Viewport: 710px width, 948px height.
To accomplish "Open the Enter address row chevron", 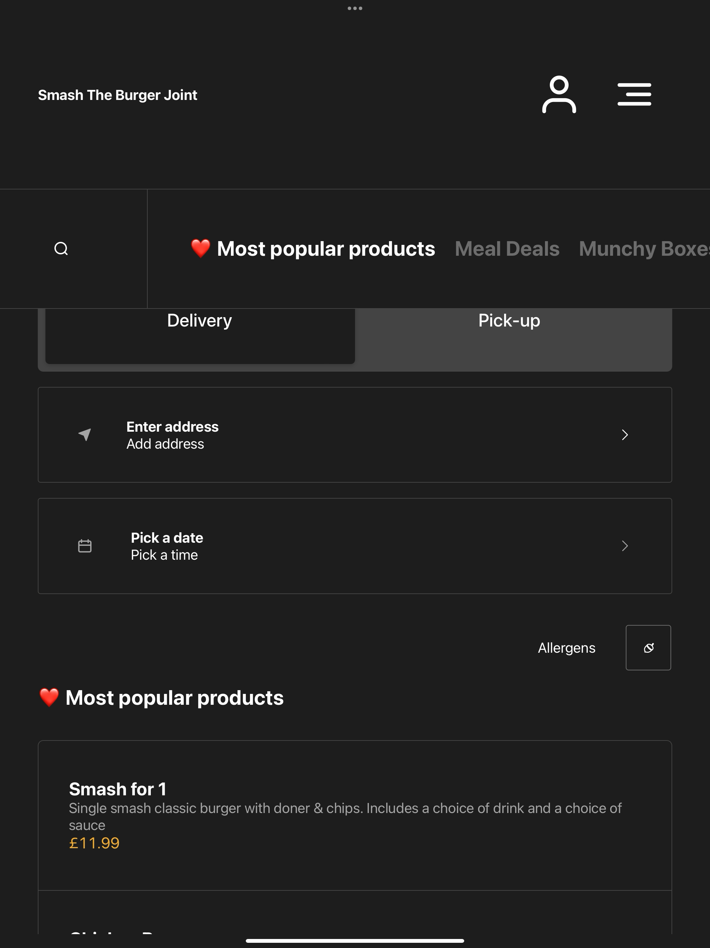I will (x=625, y=434).
